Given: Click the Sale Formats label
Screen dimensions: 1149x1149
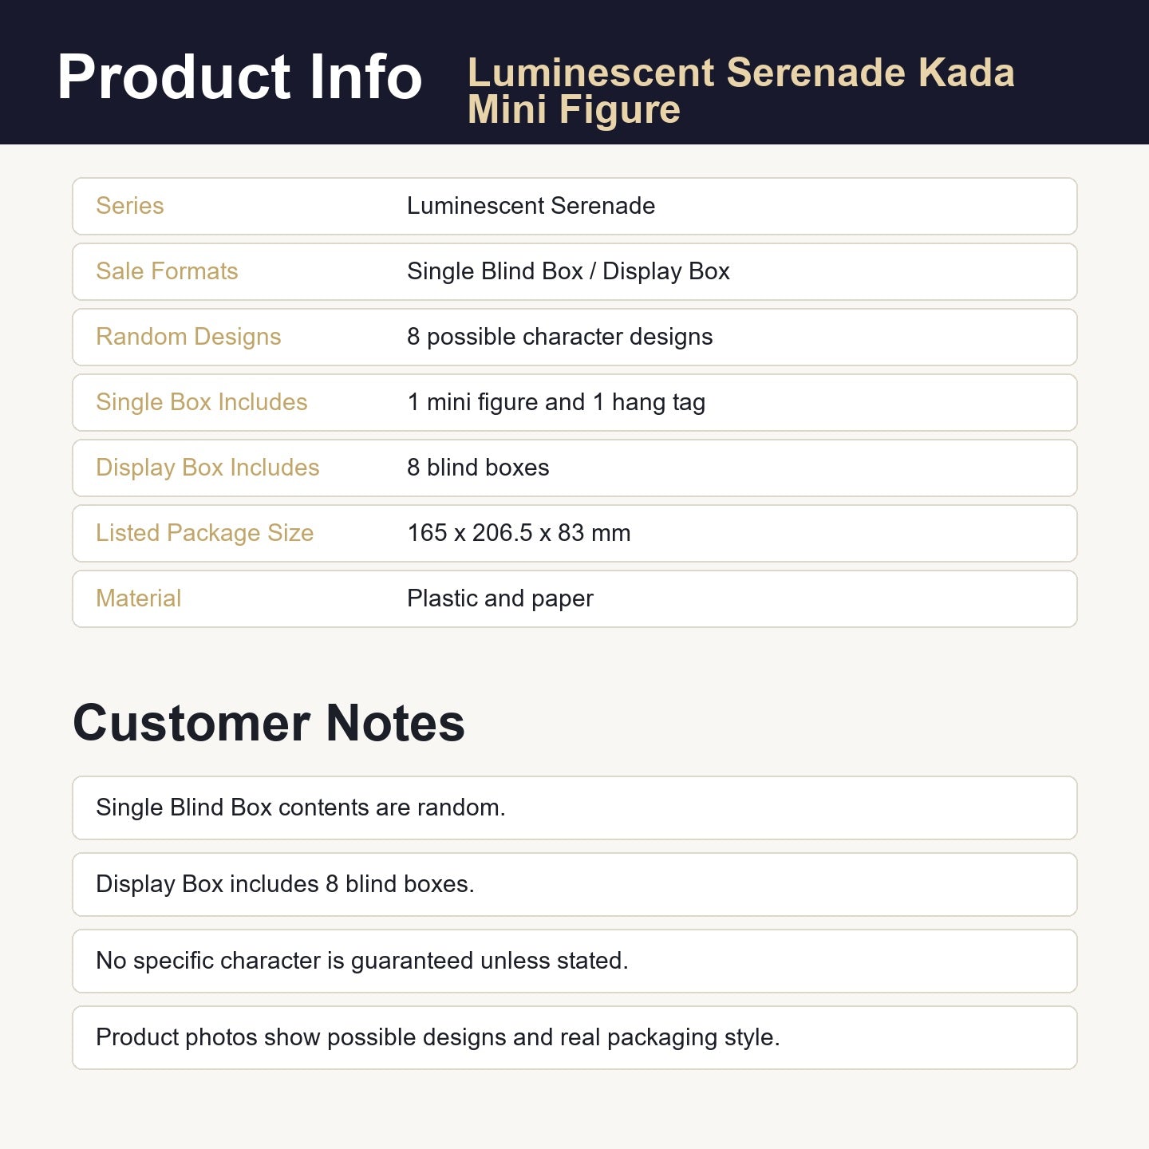Looking at the screenshot, I should click(x=167, y=271).
